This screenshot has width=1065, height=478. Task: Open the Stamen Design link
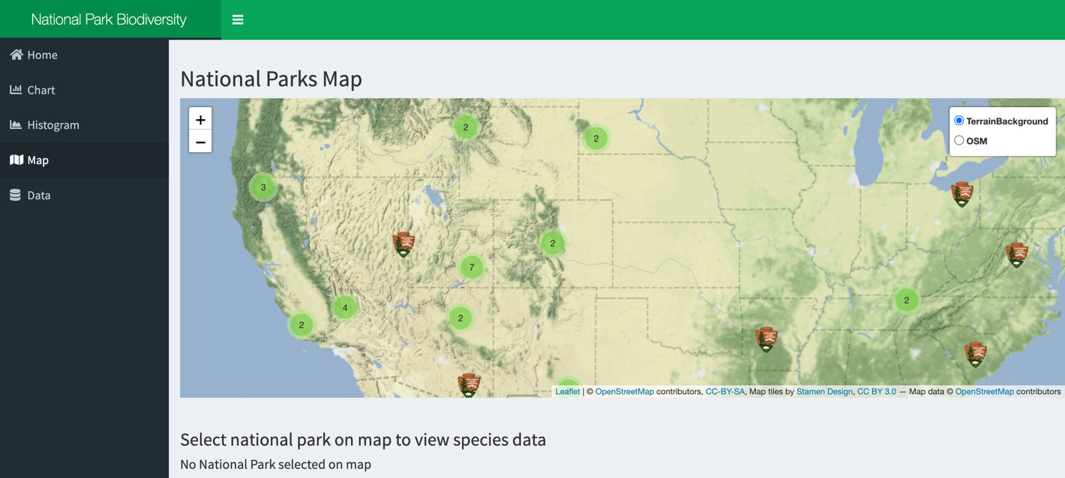click(824, 391)
